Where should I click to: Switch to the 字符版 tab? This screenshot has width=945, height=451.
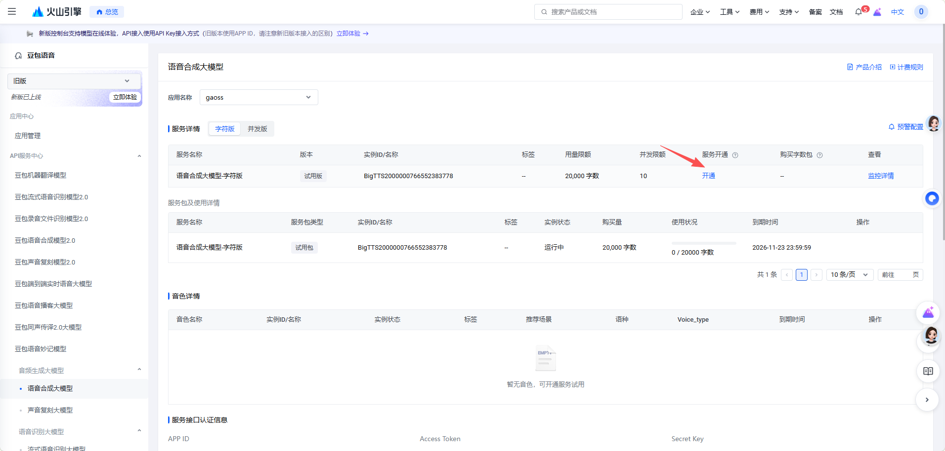click(225, 129)
